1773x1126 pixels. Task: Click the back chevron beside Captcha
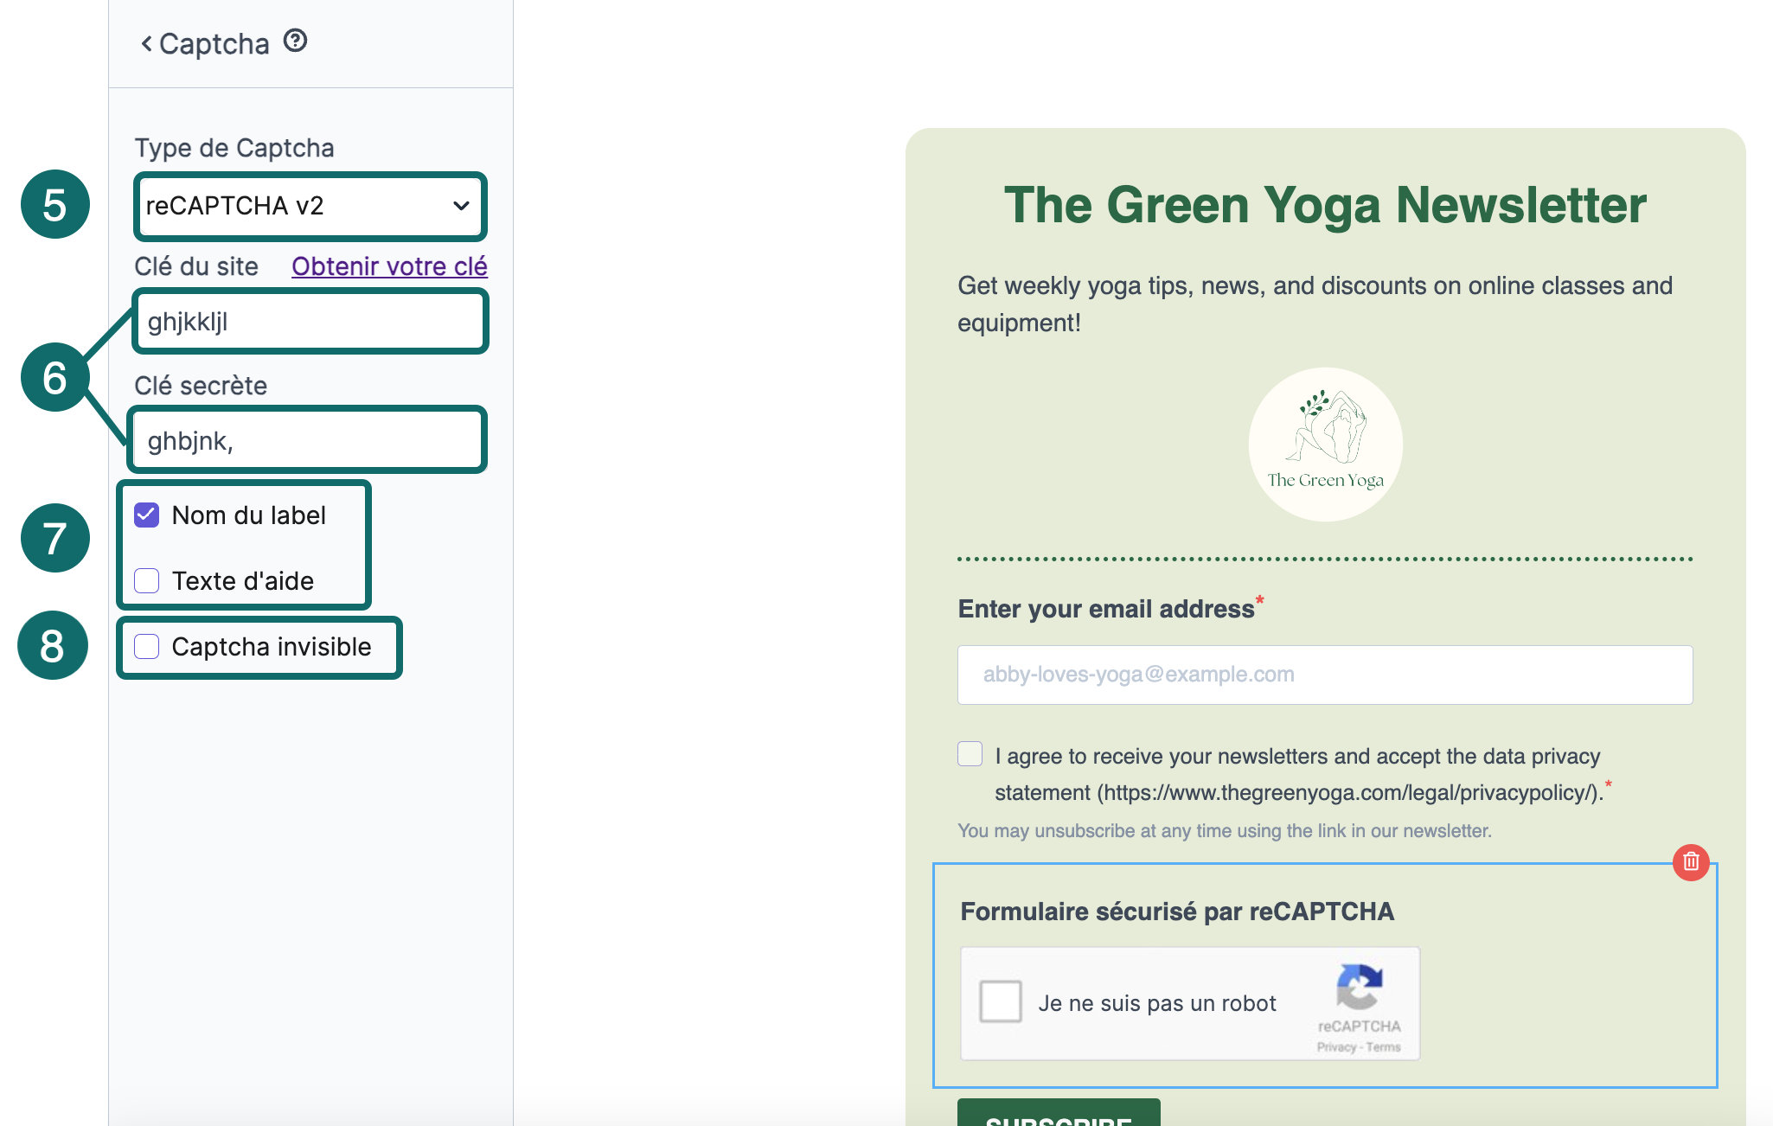(146, 43)
